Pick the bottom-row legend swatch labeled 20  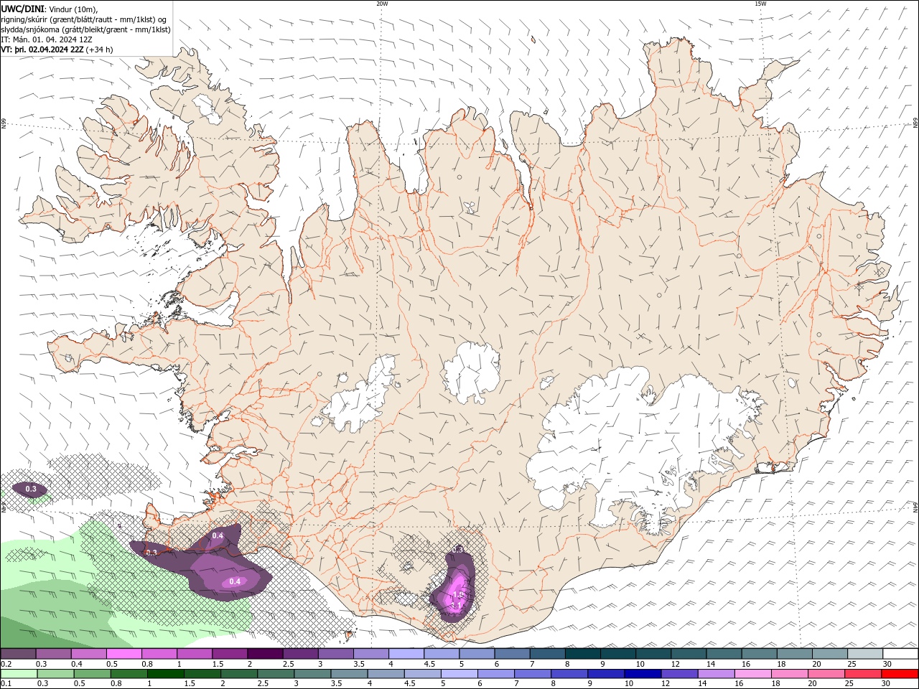[827, 674]
